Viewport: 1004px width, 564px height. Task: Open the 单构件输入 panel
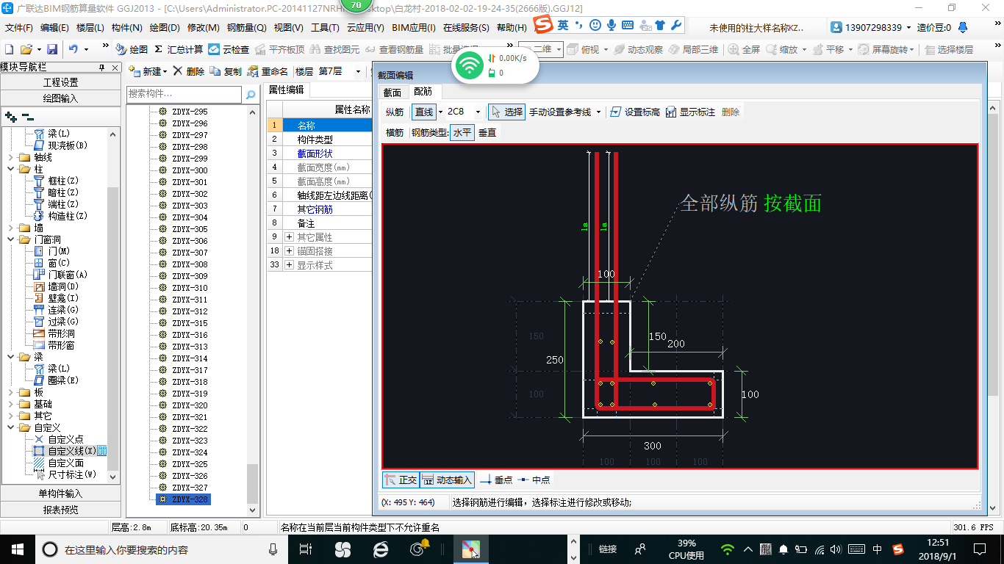(61, 493)
